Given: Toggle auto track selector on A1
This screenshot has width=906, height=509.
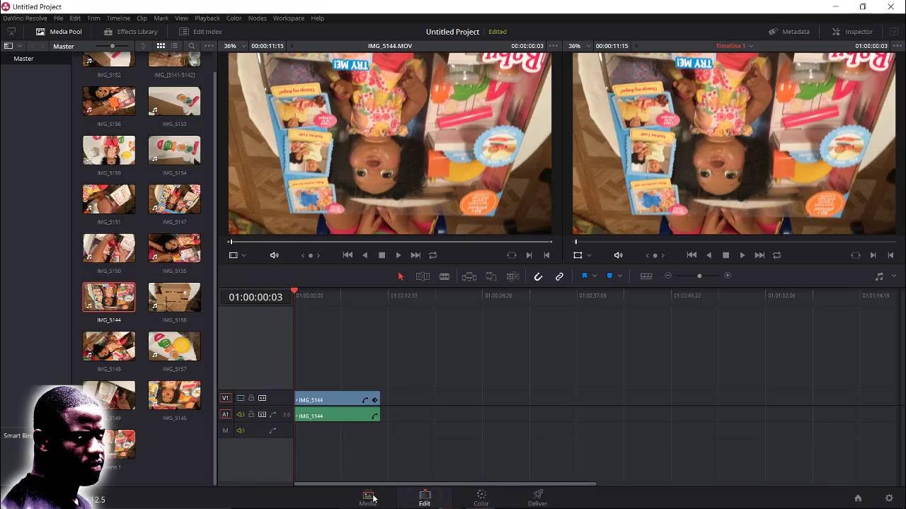Looking at the screenshot, I should [262, 414].
